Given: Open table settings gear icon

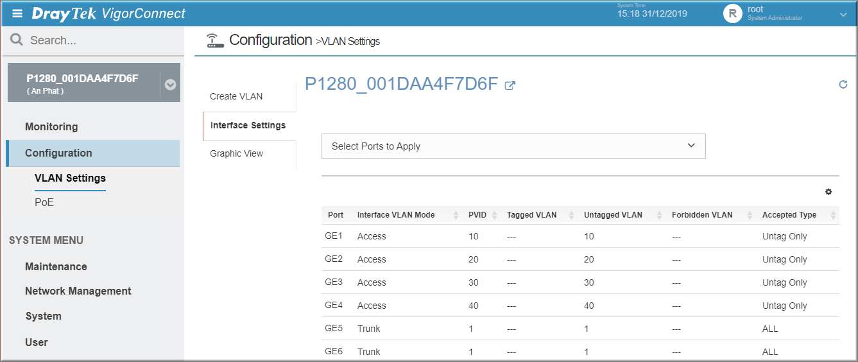Looking at the screenshot, I should pyautogui.click(x=828, y=191).
